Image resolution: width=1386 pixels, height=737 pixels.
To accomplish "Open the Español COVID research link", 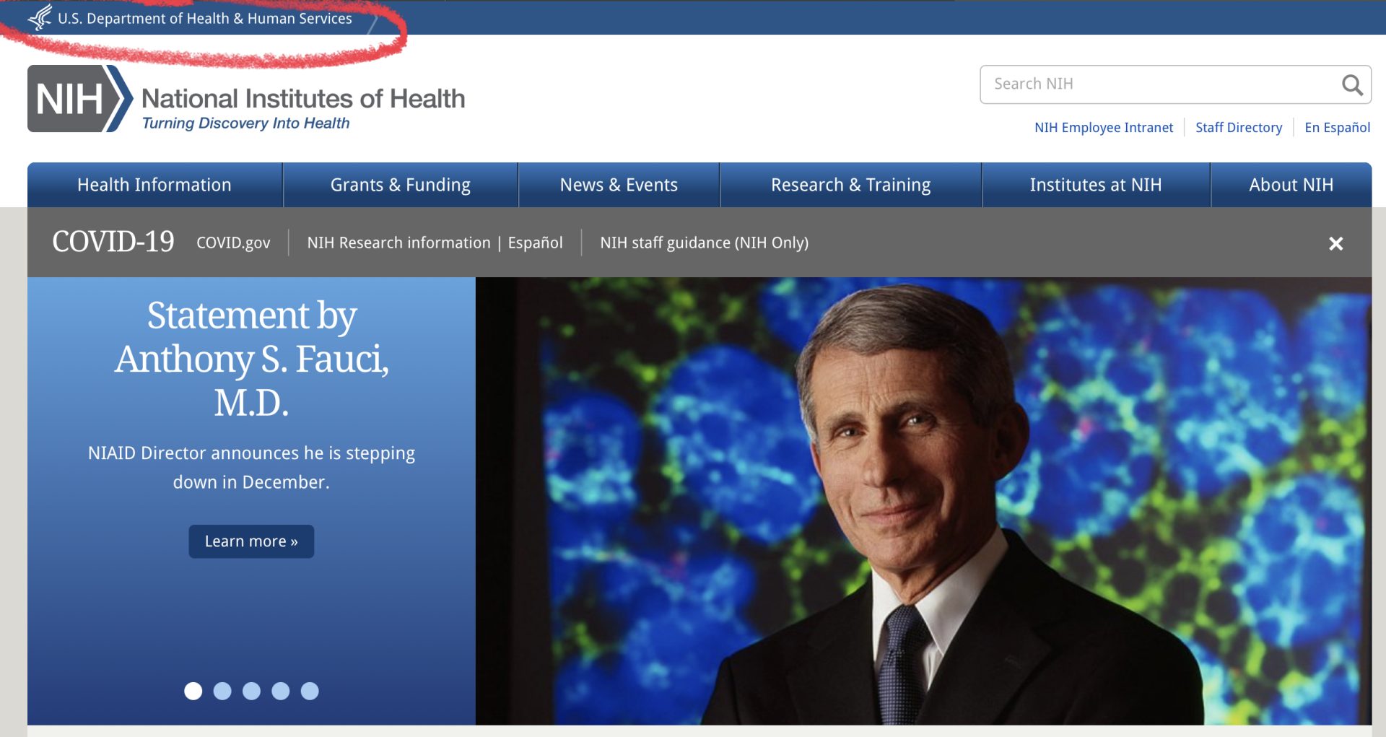I will [535, 243].
